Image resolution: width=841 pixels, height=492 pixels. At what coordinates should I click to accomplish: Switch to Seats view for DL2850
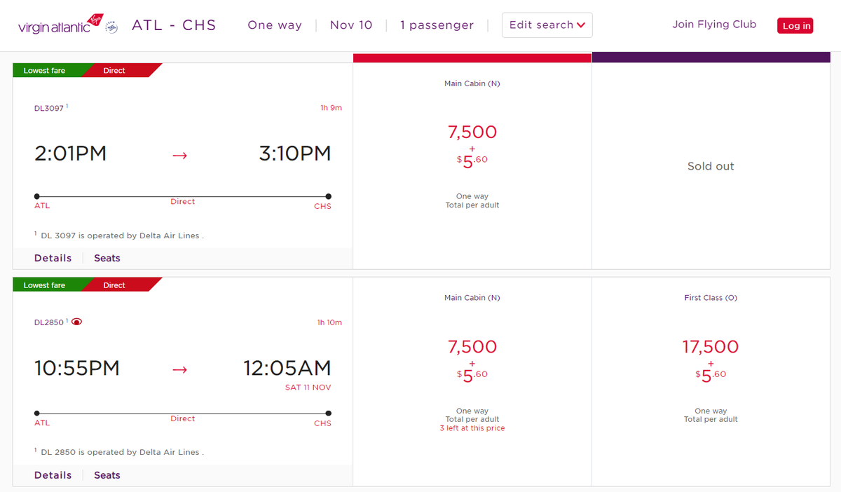coord(107,474)
